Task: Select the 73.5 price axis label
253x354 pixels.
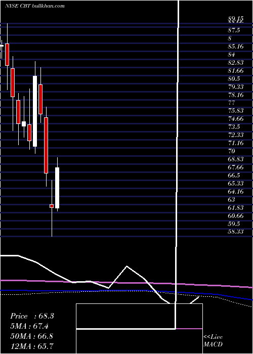Action: point(234,127)
